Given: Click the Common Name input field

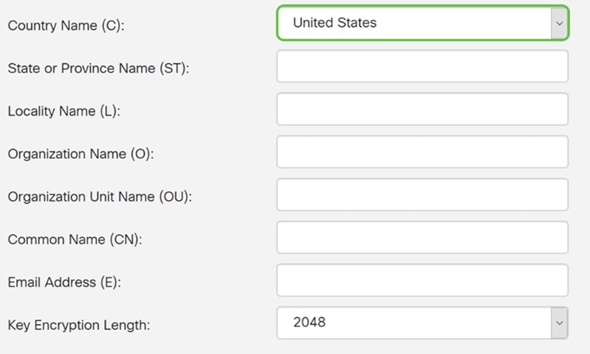Looking at the screenshot, I should [422, 238].
